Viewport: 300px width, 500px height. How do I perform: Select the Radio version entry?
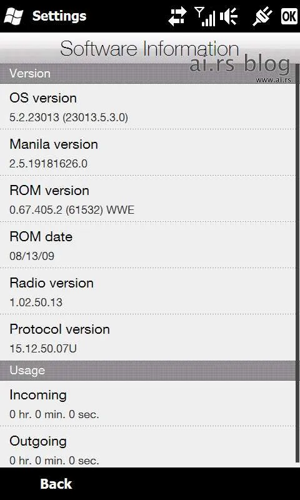[147, 291]
